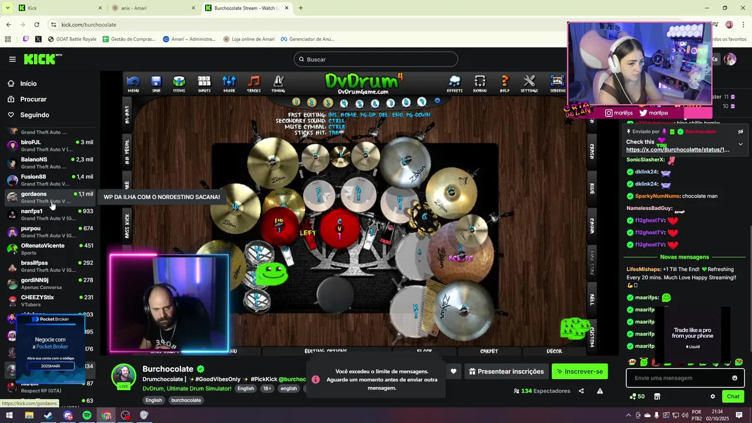Open Fusion88 channel from sidebar

pyautogui.click(x=50, y=180)
